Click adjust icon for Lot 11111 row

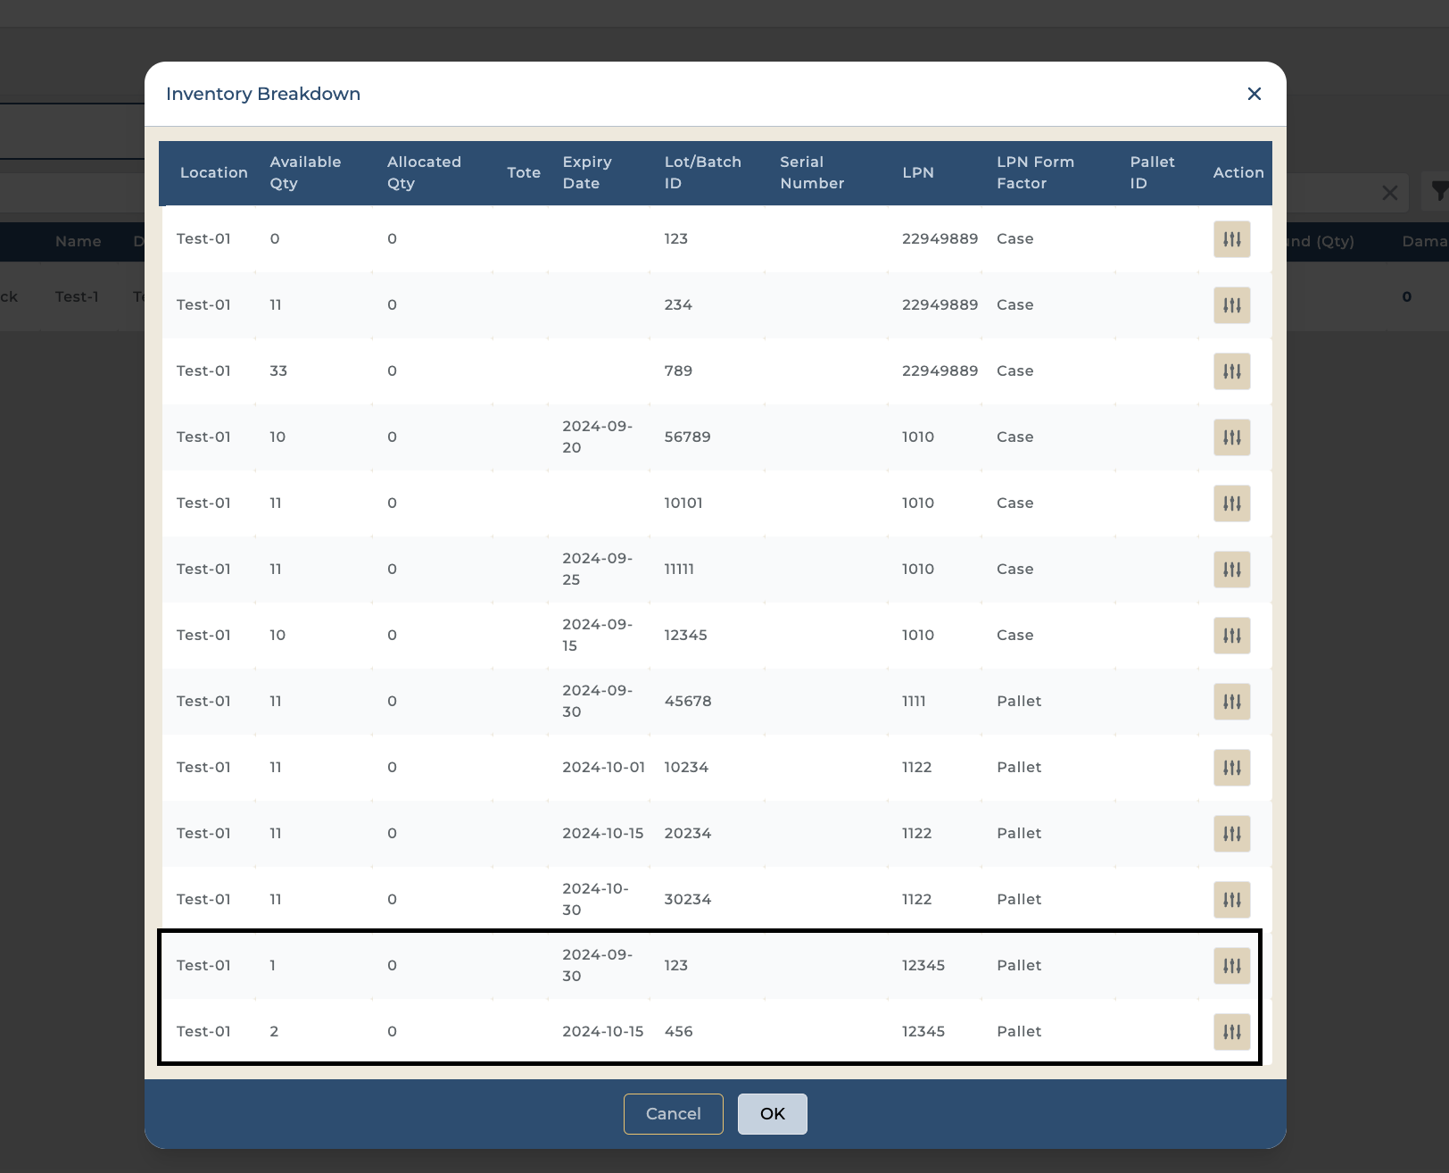(1231, 570)
